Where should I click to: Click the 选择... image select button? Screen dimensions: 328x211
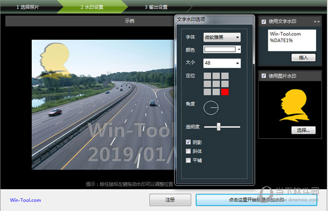pyautogui.click(x=303, y=130)
